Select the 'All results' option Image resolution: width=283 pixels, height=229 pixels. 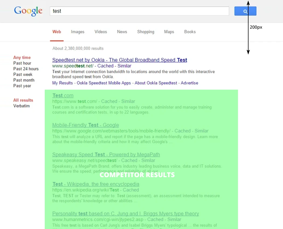pos(23,100)
